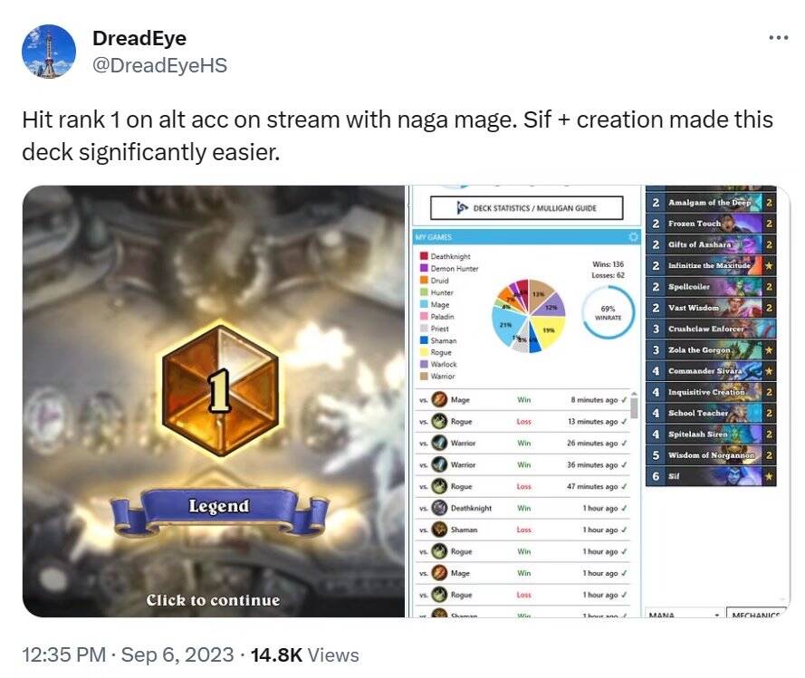Click the games list vertical scrollbar

click(634, 408)
